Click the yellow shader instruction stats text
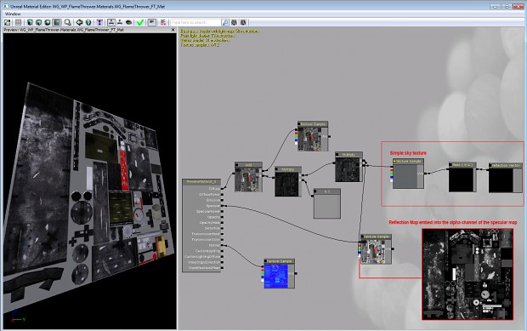527x331 pixels. click(x=220, y=37)
